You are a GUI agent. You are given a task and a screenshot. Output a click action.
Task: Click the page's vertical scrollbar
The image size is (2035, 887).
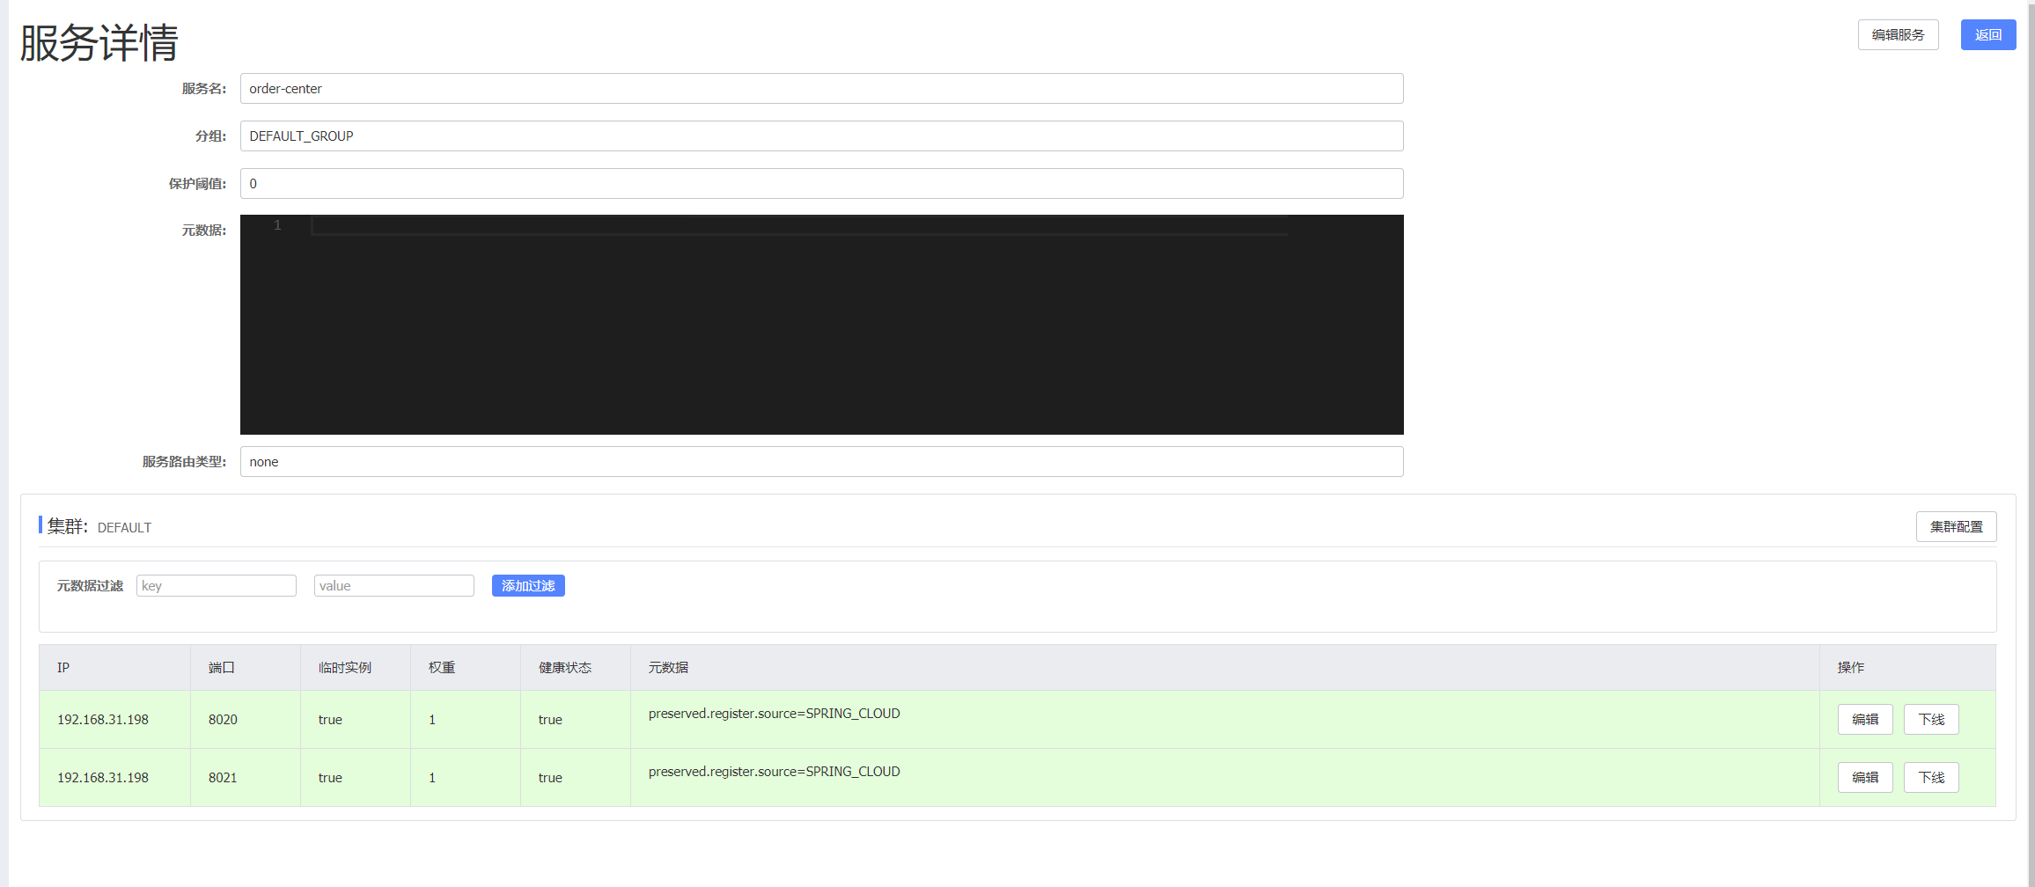tap(2031, 443)
